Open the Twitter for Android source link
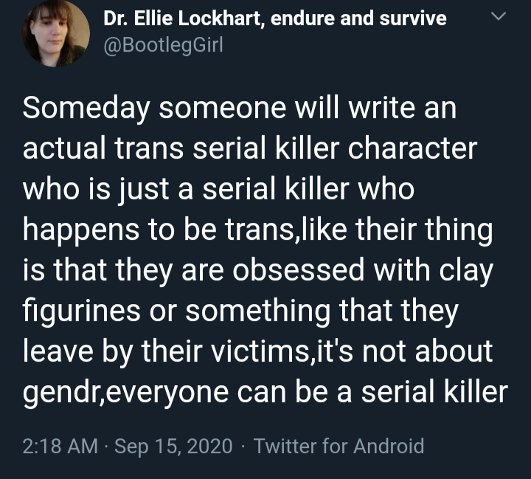This screenshot has height=479, width=531. pyautogui.click(x=339, y=446)
